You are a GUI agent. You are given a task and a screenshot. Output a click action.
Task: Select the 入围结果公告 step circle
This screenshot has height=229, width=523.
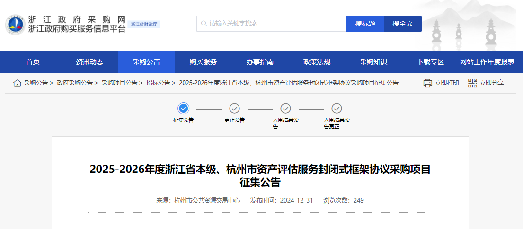coord(285,108)
